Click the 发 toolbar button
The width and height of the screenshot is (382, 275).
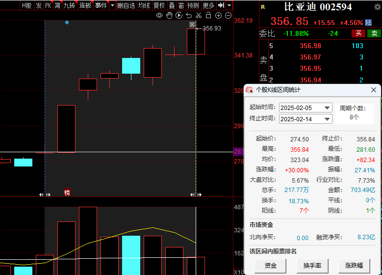[x=39, y=5]
